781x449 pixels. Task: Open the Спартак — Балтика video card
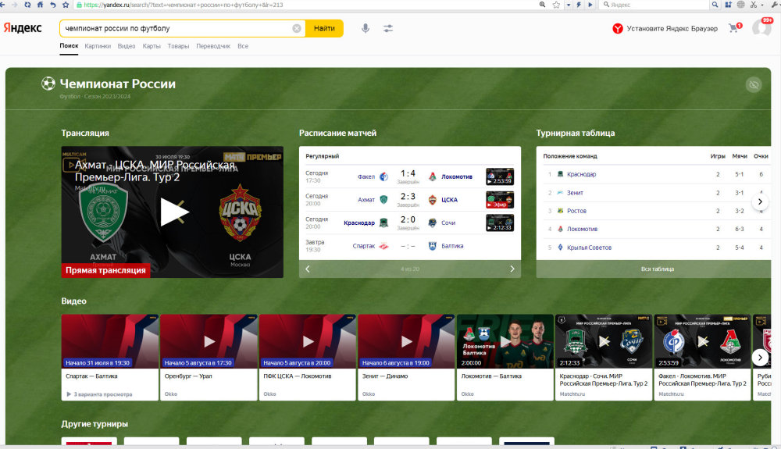pyautogui.click(x=110, y=358)
